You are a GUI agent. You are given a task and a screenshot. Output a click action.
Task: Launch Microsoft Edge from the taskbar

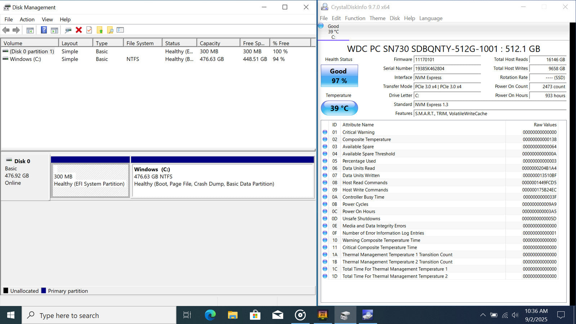pos(210,315)
